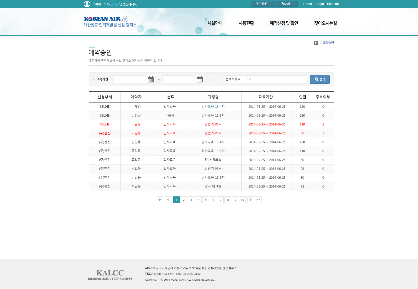Open the end date calendar picker
418x289 pixels.
[x=200, y=80]
